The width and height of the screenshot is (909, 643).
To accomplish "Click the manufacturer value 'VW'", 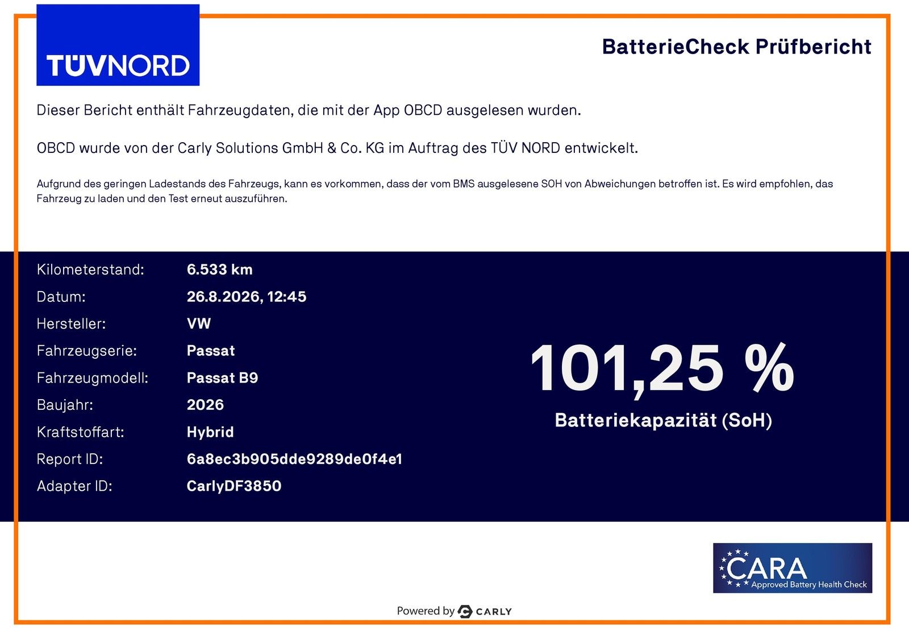I will coord(199,324).
